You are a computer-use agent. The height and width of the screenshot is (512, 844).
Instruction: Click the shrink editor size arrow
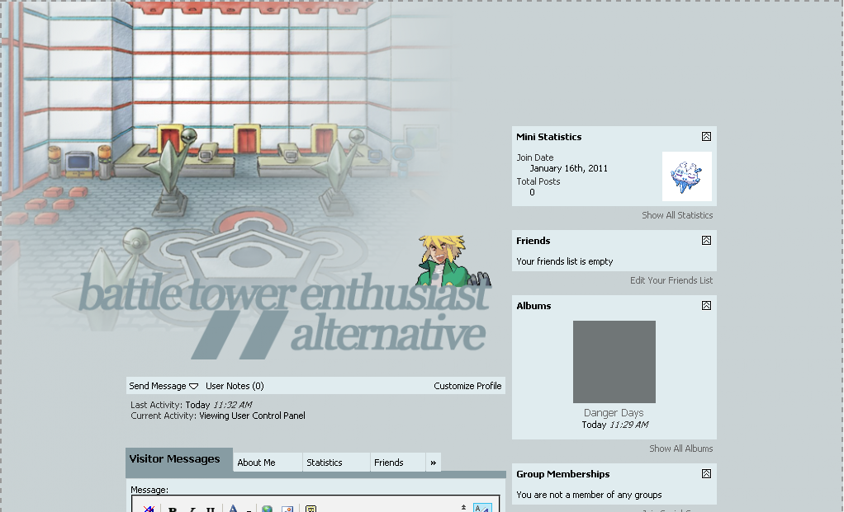463,507
